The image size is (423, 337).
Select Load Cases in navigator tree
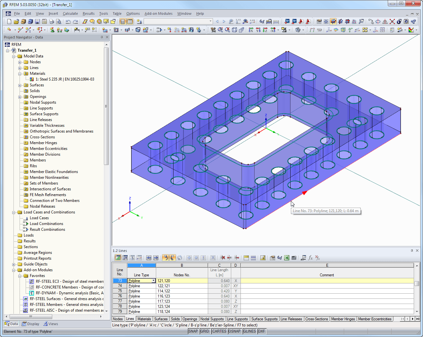39,218
